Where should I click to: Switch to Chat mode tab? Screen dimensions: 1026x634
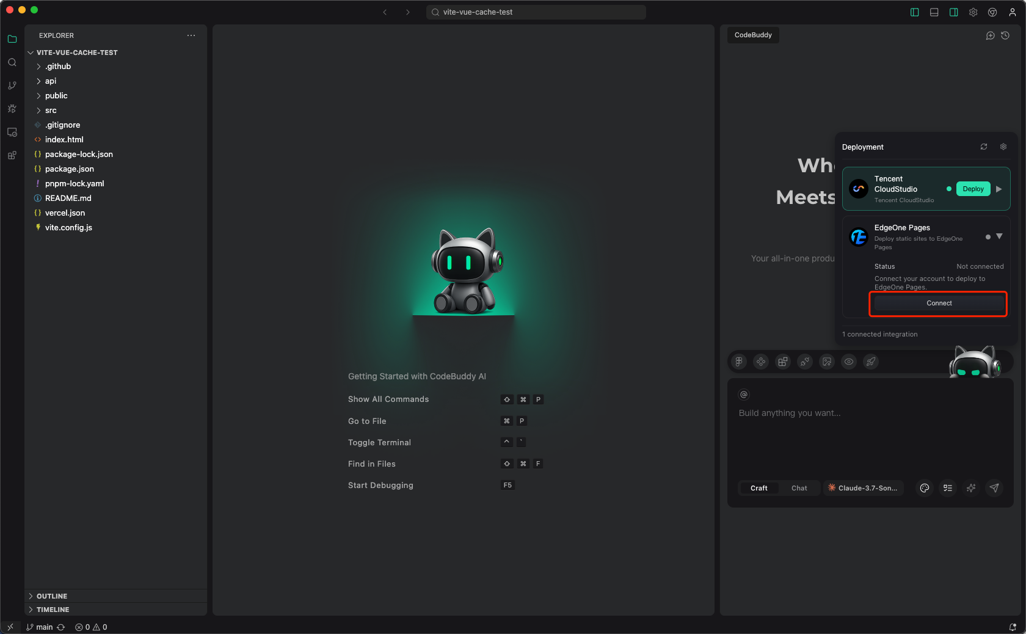[x=799, y=488]
